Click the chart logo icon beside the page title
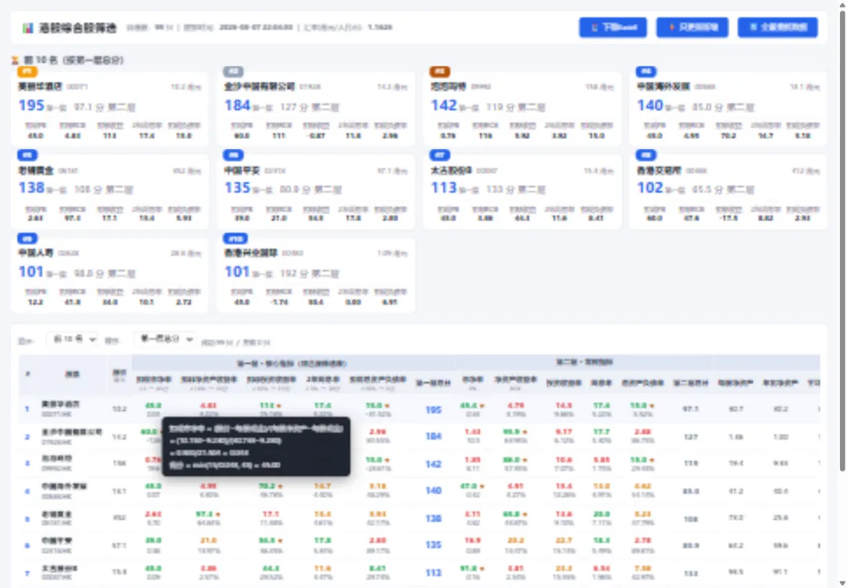 pos(27,28)
